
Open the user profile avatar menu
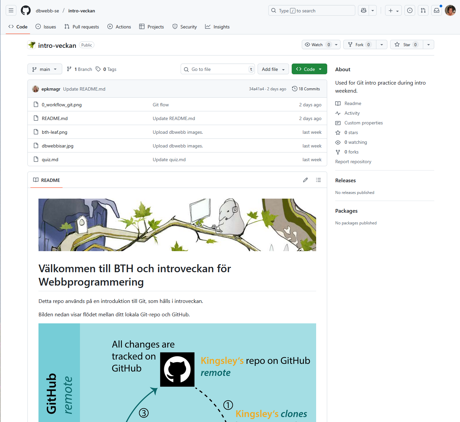[450, 10]
